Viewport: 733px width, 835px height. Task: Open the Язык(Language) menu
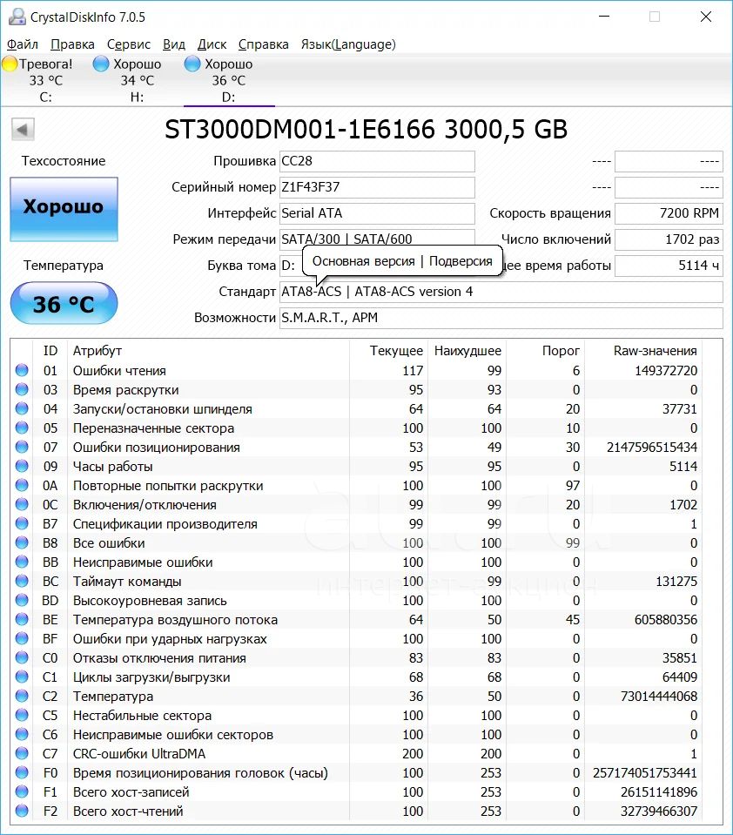coord(348,44)
